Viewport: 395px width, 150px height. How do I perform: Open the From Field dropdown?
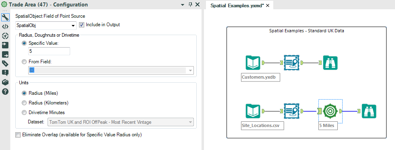pos(111,70)
